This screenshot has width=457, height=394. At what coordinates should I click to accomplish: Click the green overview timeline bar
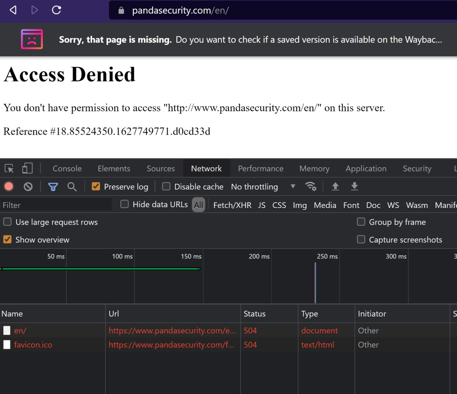(x=100, y=268)
